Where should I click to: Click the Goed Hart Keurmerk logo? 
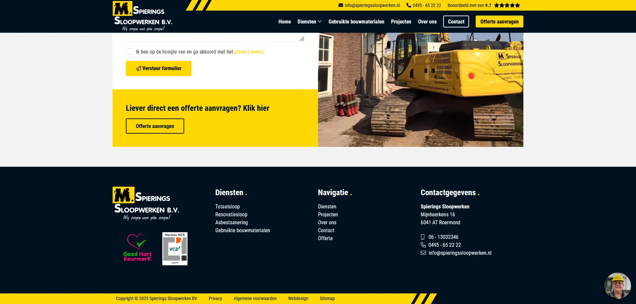tap(137, 247)
